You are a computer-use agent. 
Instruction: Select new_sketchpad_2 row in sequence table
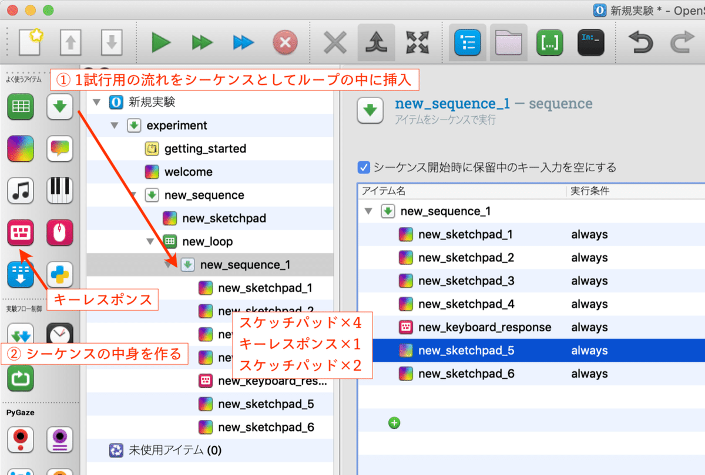(x=531, y=257)
